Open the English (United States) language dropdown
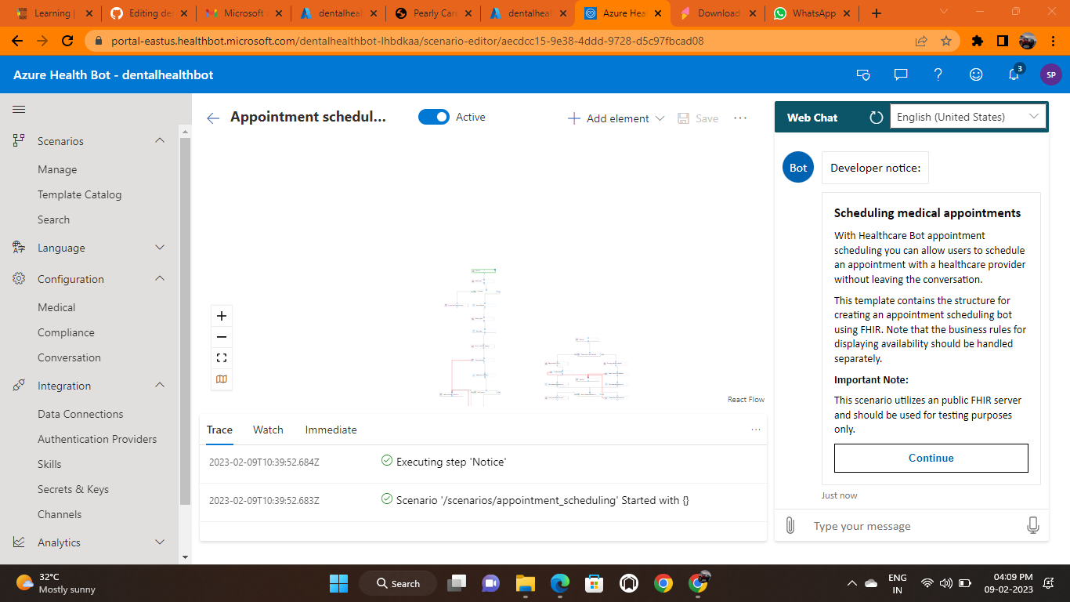Viewport: 1070px width, 602px height. coord(968,117)
